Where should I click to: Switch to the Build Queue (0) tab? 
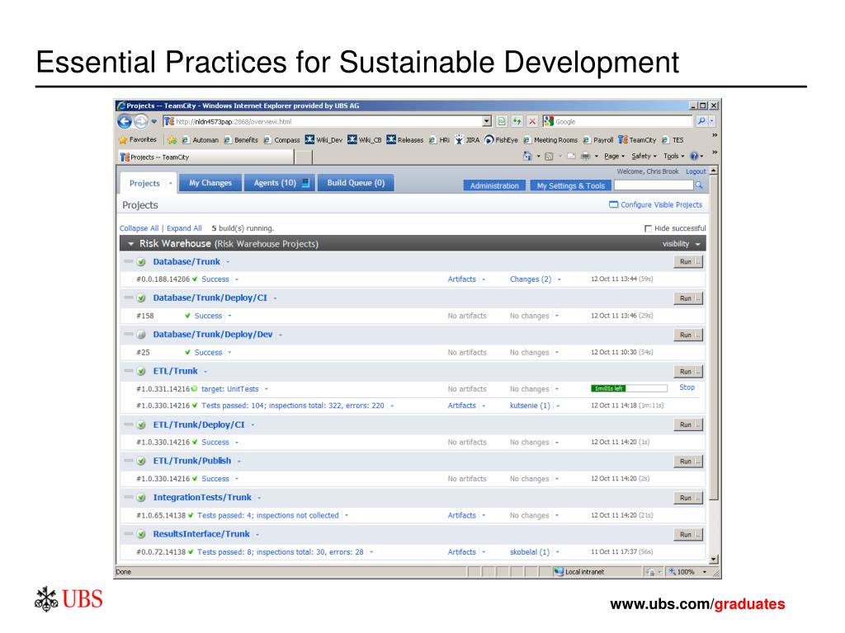[356, 183]
